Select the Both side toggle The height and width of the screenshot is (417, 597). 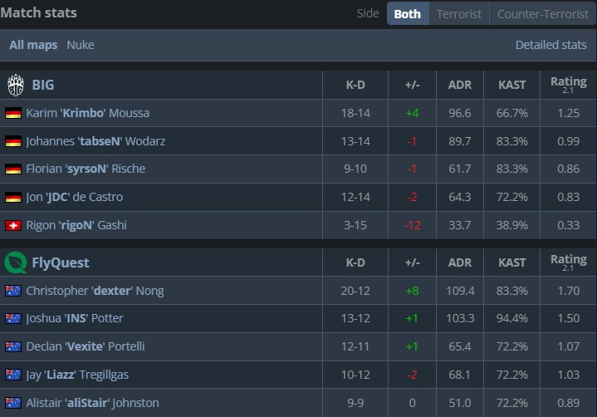pyautogui.click(x=407, y=13)
